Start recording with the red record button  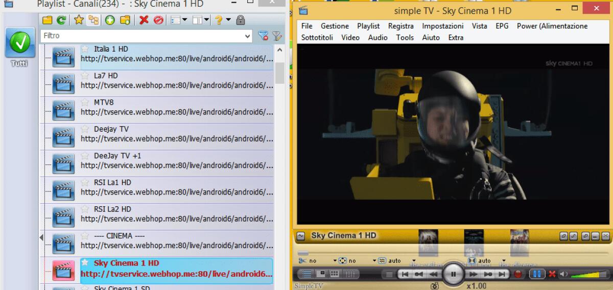pyautogui.click(x=518, y=274)
